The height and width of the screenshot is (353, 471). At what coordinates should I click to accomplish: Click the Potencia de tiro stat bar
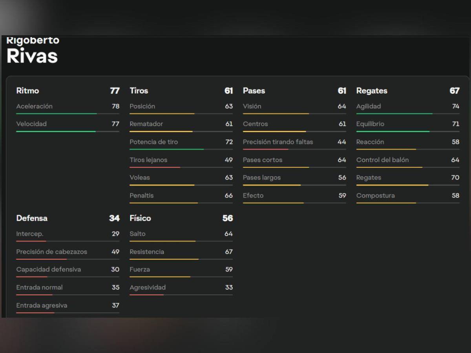(x=181, y=149)
